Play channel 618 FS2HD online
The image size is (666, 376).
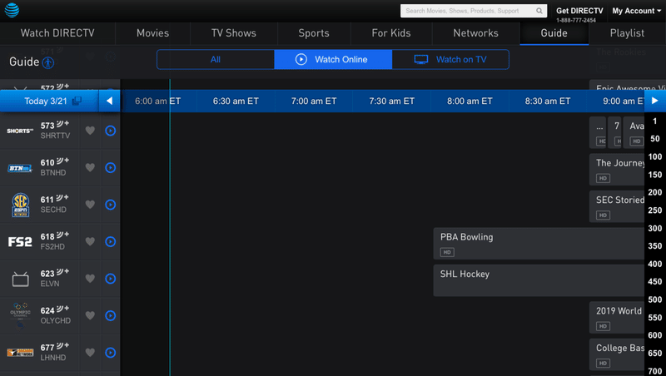[111, 241]
